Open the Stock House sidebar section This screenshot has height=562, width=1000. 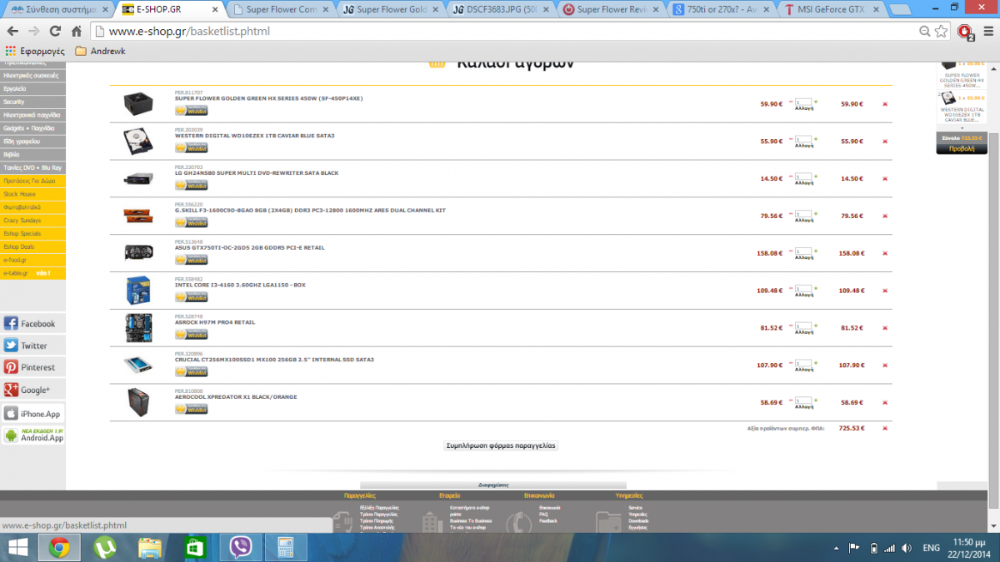(x=32, y=194)
